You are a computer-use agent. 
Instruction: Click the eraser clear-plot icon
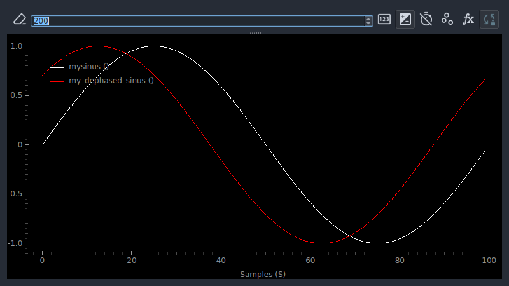(20, 20)
